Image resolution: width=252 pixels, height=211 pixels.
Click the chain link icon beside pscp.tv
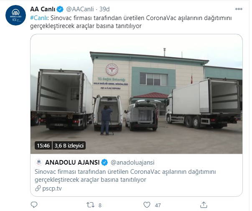click(38, 188)
